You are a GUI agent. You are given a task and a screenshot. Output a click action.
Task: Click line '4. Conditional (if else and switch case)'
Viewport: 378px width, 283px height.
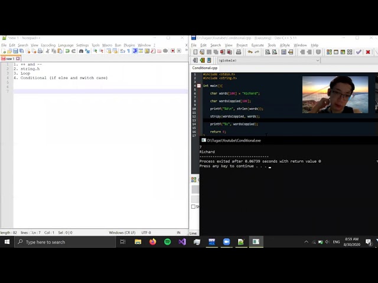click(60, 78)
